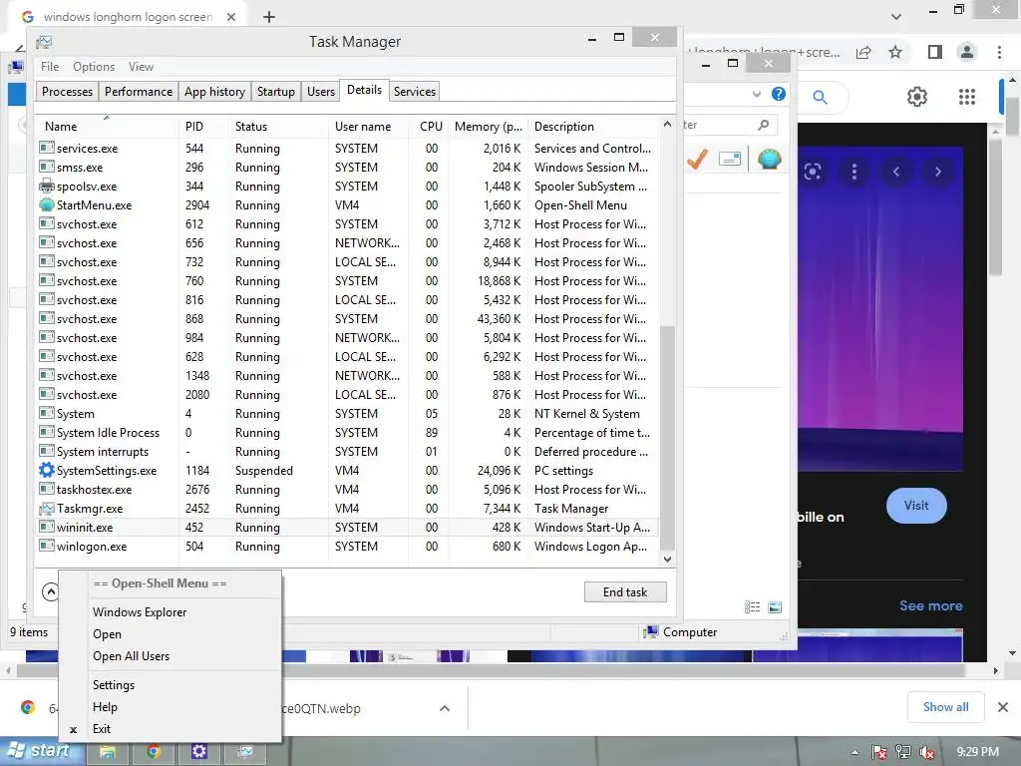Click the Chrome profile avatar icon
The image size is (1021, 766).
(x=967, y=52)
